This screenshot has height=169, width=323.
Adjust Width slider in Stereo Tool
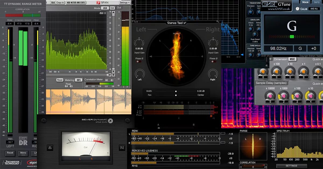click(x=176, y=91)
